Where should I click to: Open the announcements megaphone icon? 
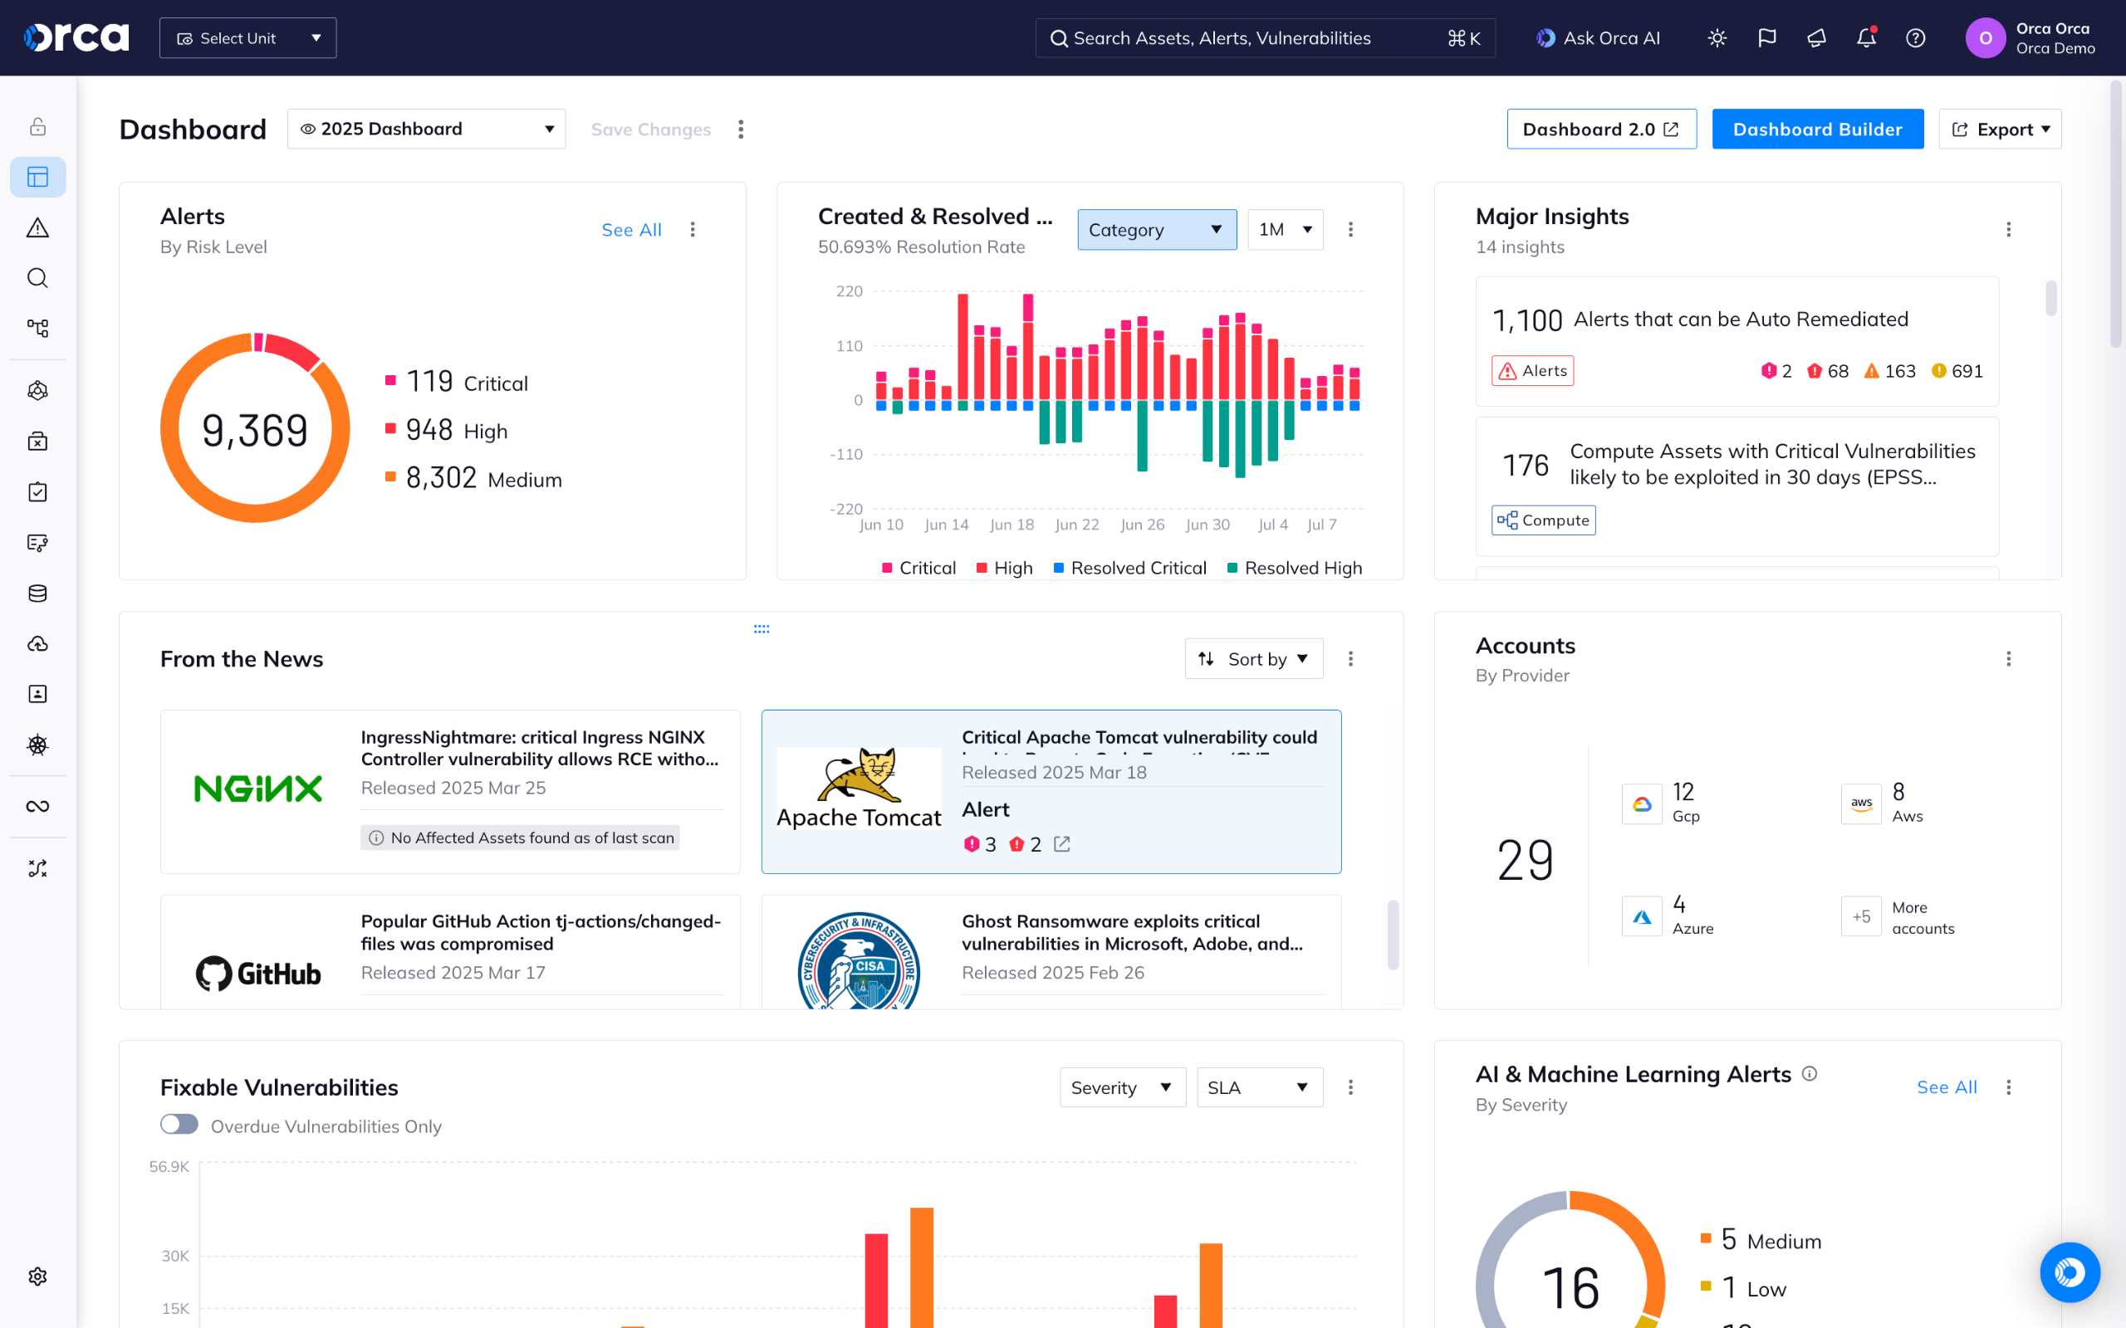pyautogui.click(x=1816, y=38)
